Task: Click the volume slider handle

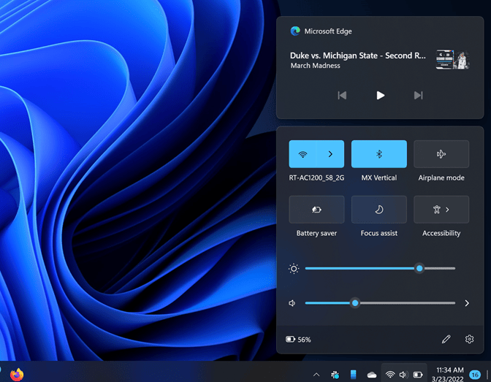Action: click(355, 303)
